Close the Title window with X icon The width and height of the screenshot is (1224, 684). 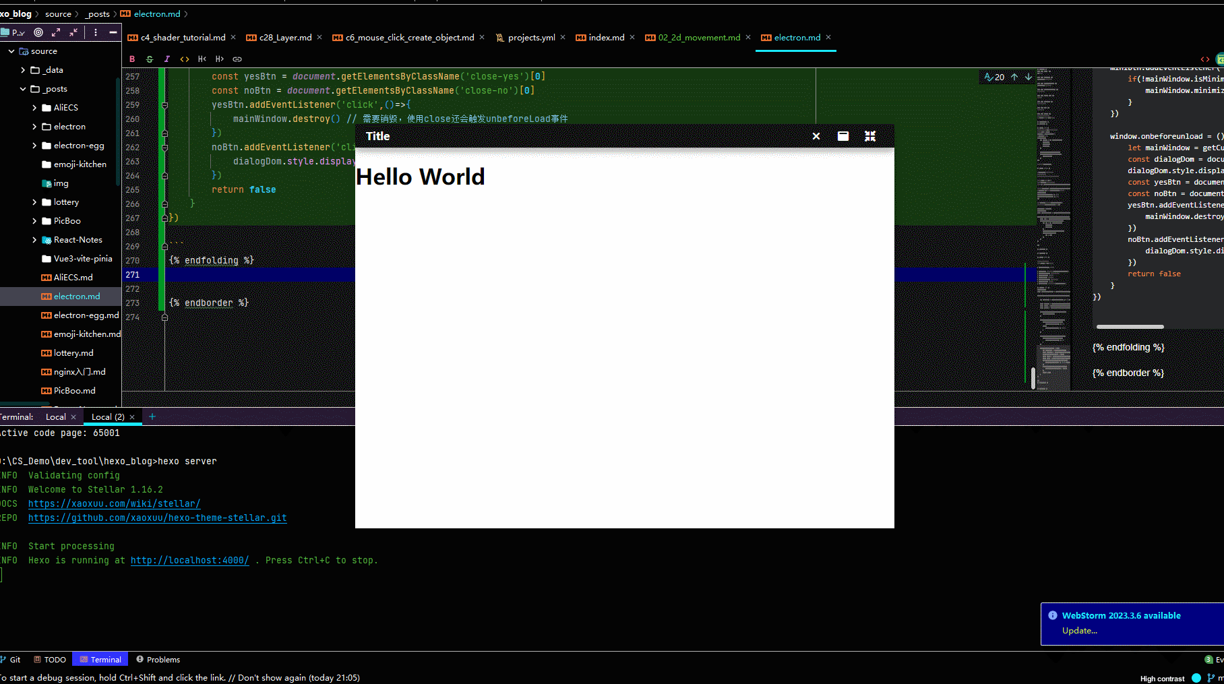tap(816, 136)
